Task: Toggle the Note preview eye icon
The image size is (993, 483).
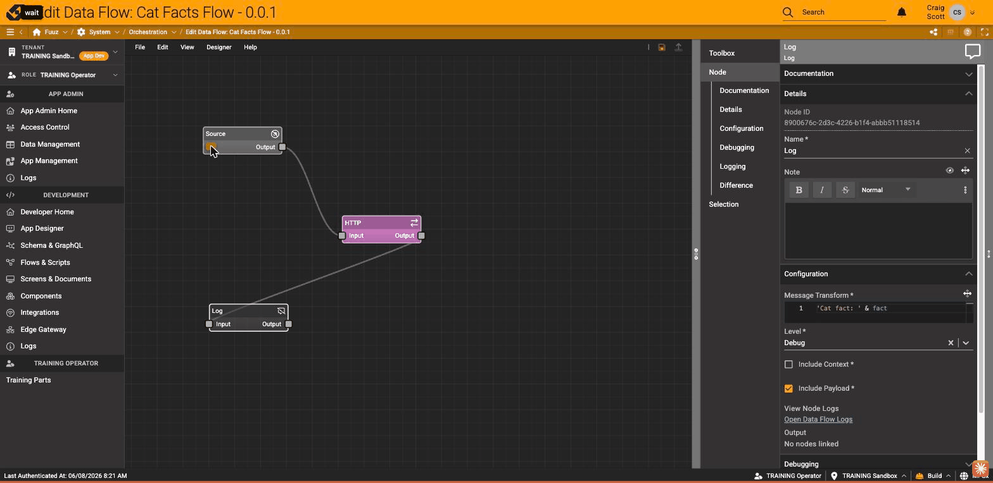Action: [949, 171]
